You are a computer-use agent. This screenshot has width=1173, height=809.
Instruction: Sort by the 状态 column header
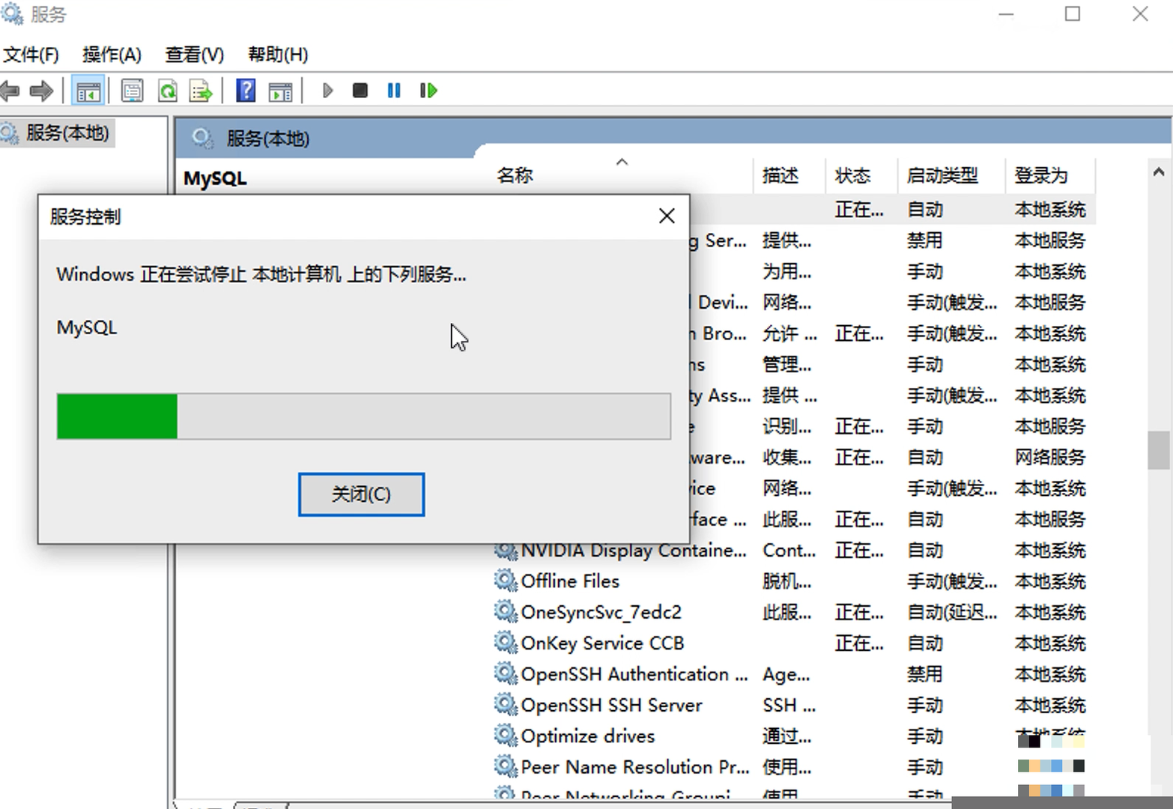(x=852, y=175)
